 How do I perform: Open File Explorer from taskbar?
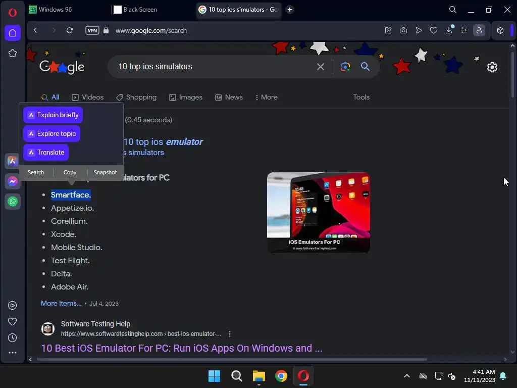coord(259,376)
